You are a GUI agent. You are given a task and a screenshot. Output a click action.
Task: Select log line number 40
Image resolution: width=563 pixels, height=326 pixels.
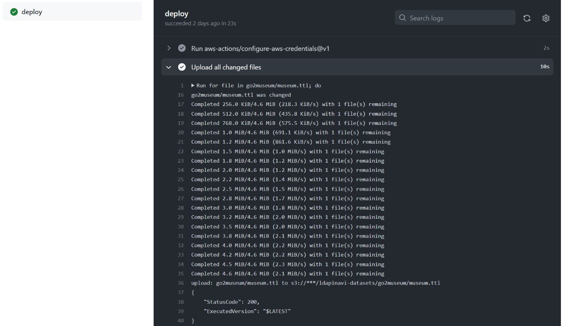coord(181,321)
